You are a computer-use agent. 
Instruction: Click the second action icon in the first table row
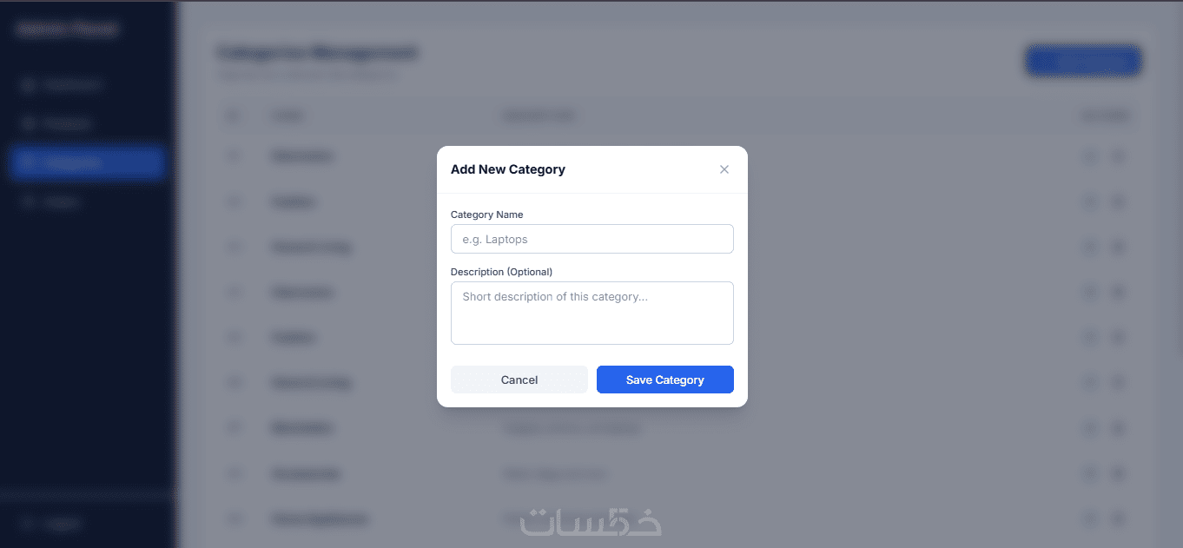point(1119,156)
